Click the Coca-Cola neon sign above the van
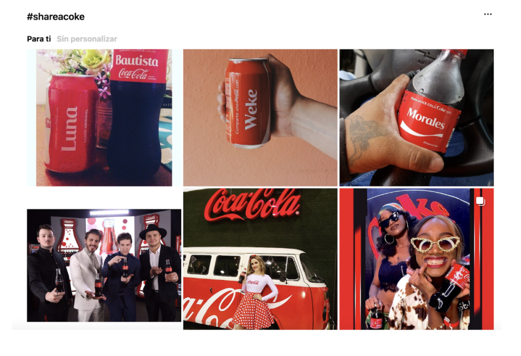This screenshot has width=521, height=356. point(252,205)
